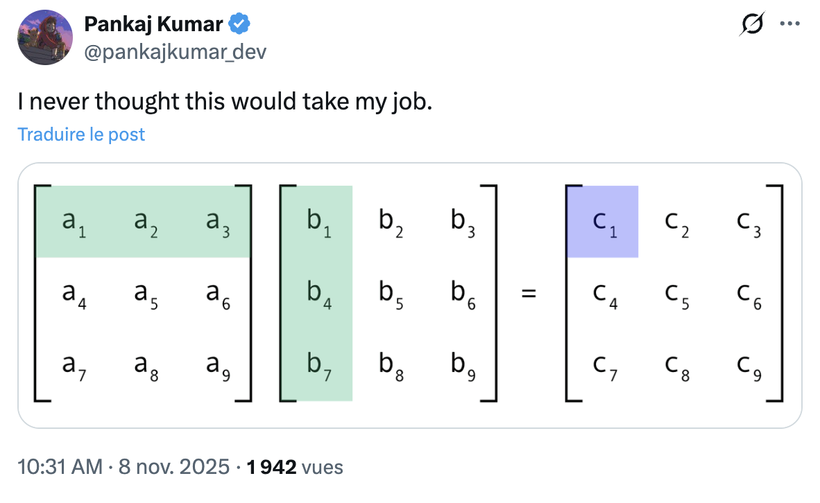This screenshot has height=503, width=820.
Task: Click the 1 942 vues view count
Action: coord(295,467)
